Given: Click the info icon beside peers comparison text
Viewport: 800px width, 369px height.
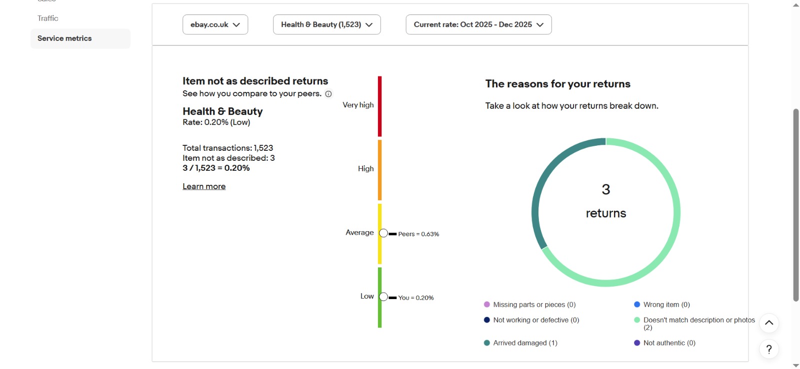Looking at the screenshot, I should [x=328, y=94].
